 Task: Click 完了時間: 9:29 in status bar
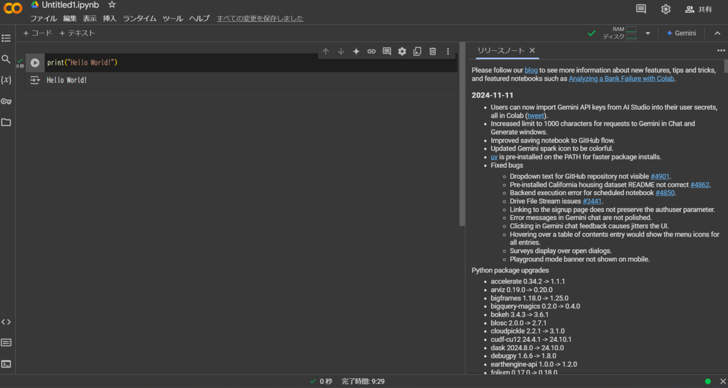[x=363, y=381]
